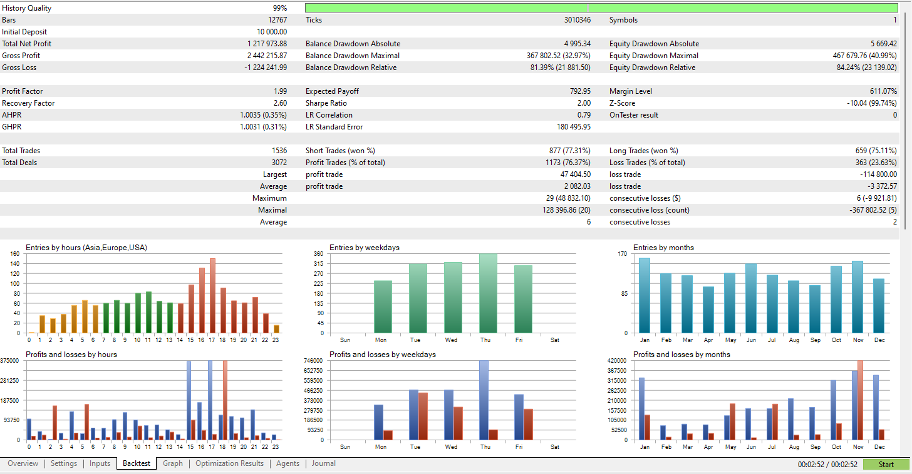This screenshot has height=474, width=912.
Task: Open the Inputs tab
Action: point(100,463)
